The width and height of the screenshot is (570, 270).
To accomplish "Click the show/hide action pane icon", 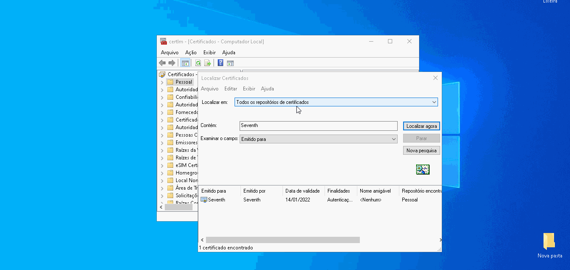I will [230, 63].
